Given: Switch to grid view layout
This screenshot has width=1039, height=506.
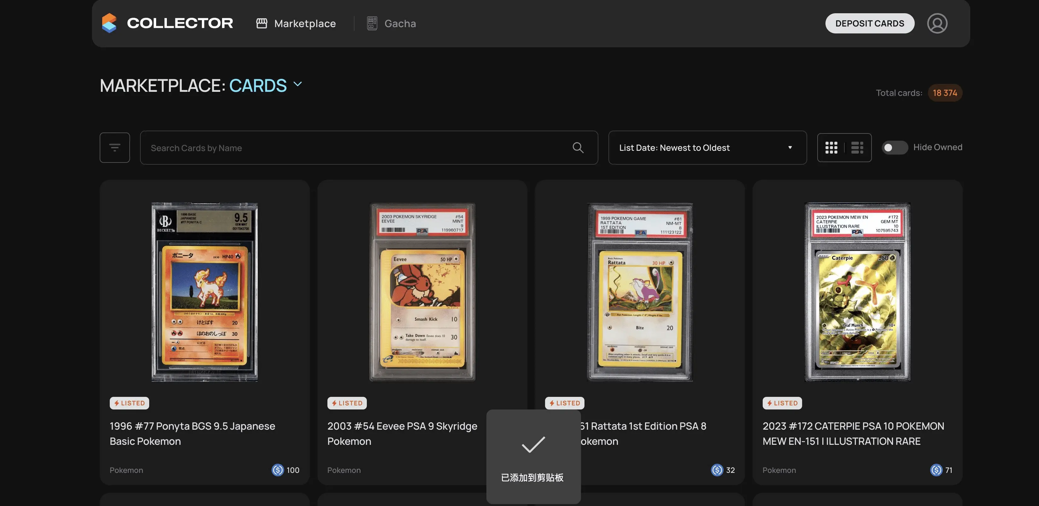Looking at the screenshot, I should pyautogui.click(x=831, y=148).
